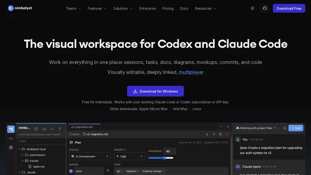This screenshot has width=311, height=175.
Task: Click the Updated Feb 17, 2025 text
Action: click(x=216, y=142)
